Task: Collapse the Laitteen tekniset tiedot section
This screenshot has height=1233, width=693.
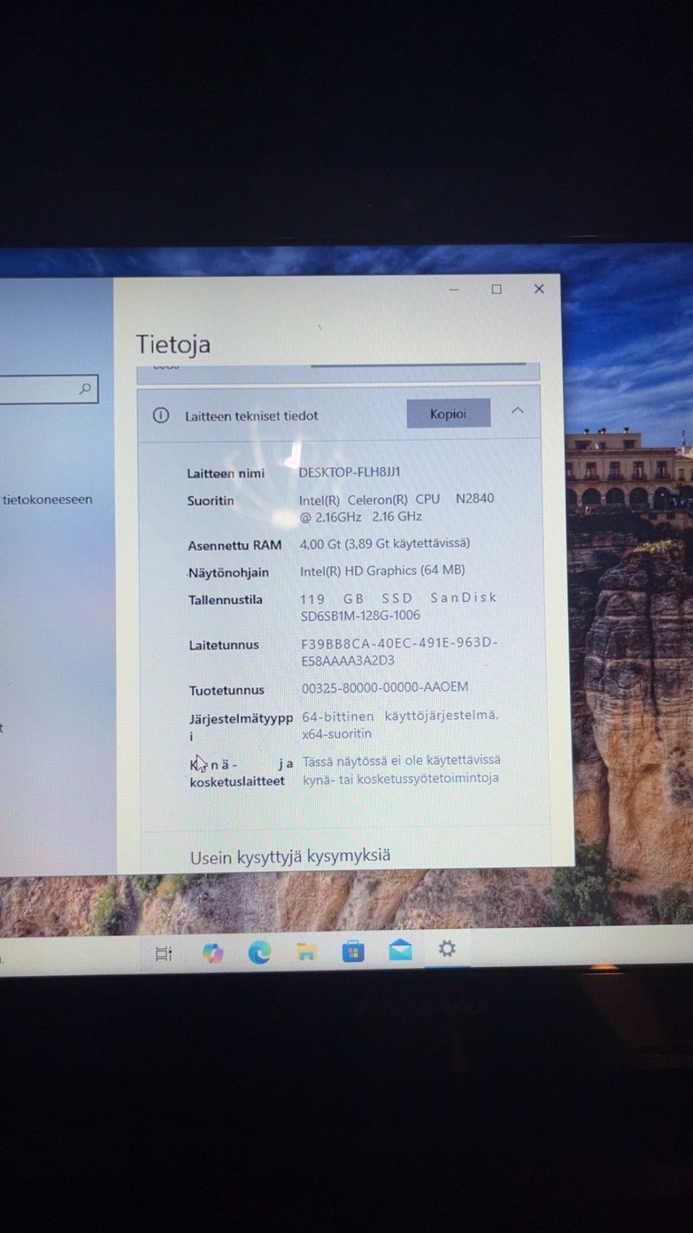Action: 518,410
